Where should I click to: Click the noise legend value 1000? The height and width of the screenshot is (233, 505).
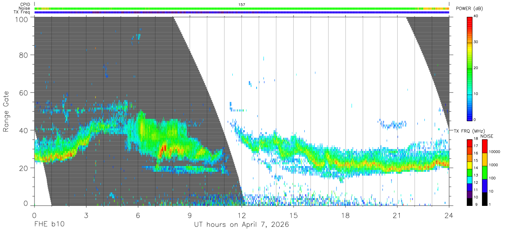click(493, 165)
